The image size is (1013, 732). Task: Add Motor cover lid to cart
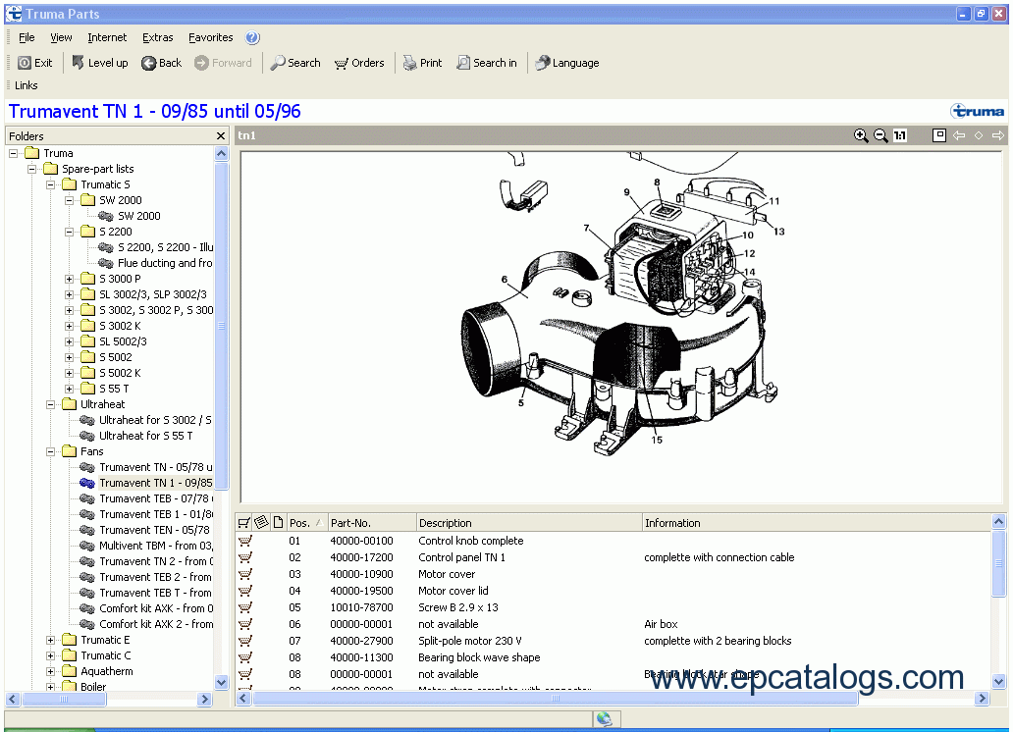(x=245, y=591)
